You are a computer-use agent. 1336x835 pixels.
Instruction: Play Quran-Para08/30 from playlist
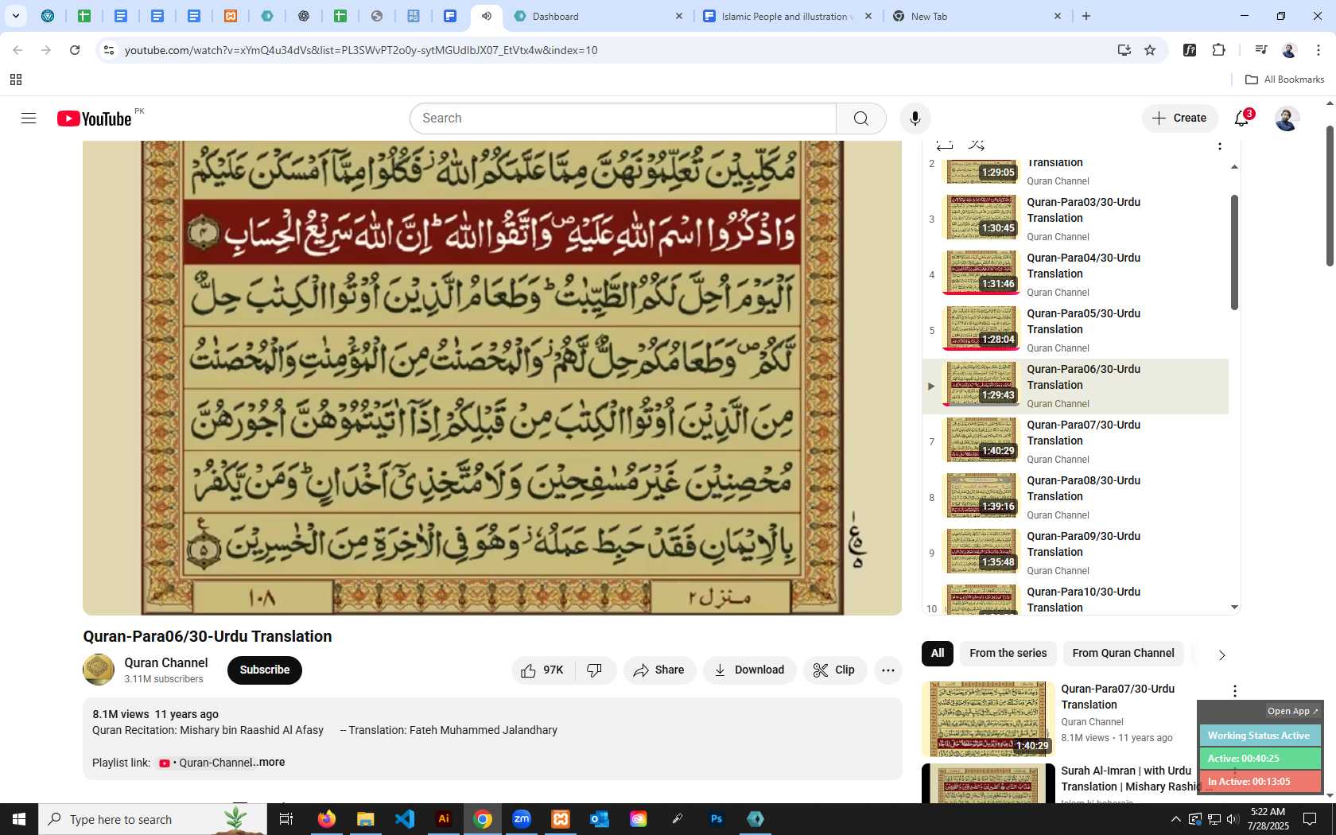(x=1075, y=497)
